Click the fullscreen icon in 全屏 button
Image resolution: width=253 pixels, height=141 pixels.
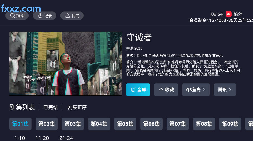click(x=133, y=90)
